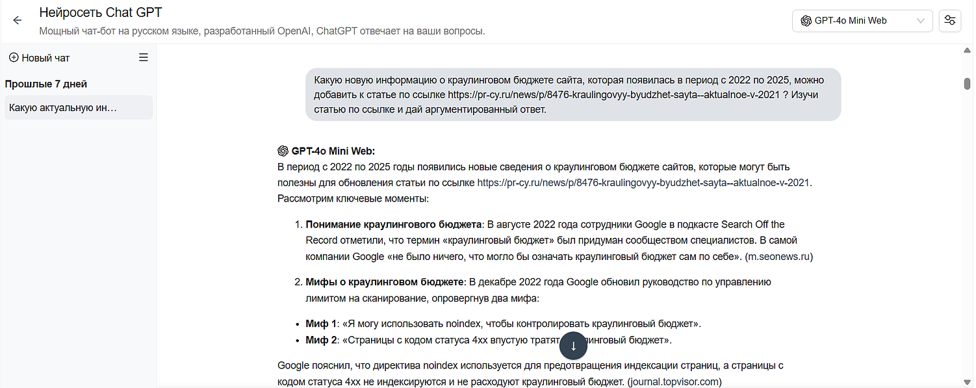
Task: Click the plus icon beside Новый чат
Action: [x=14, y=58]
